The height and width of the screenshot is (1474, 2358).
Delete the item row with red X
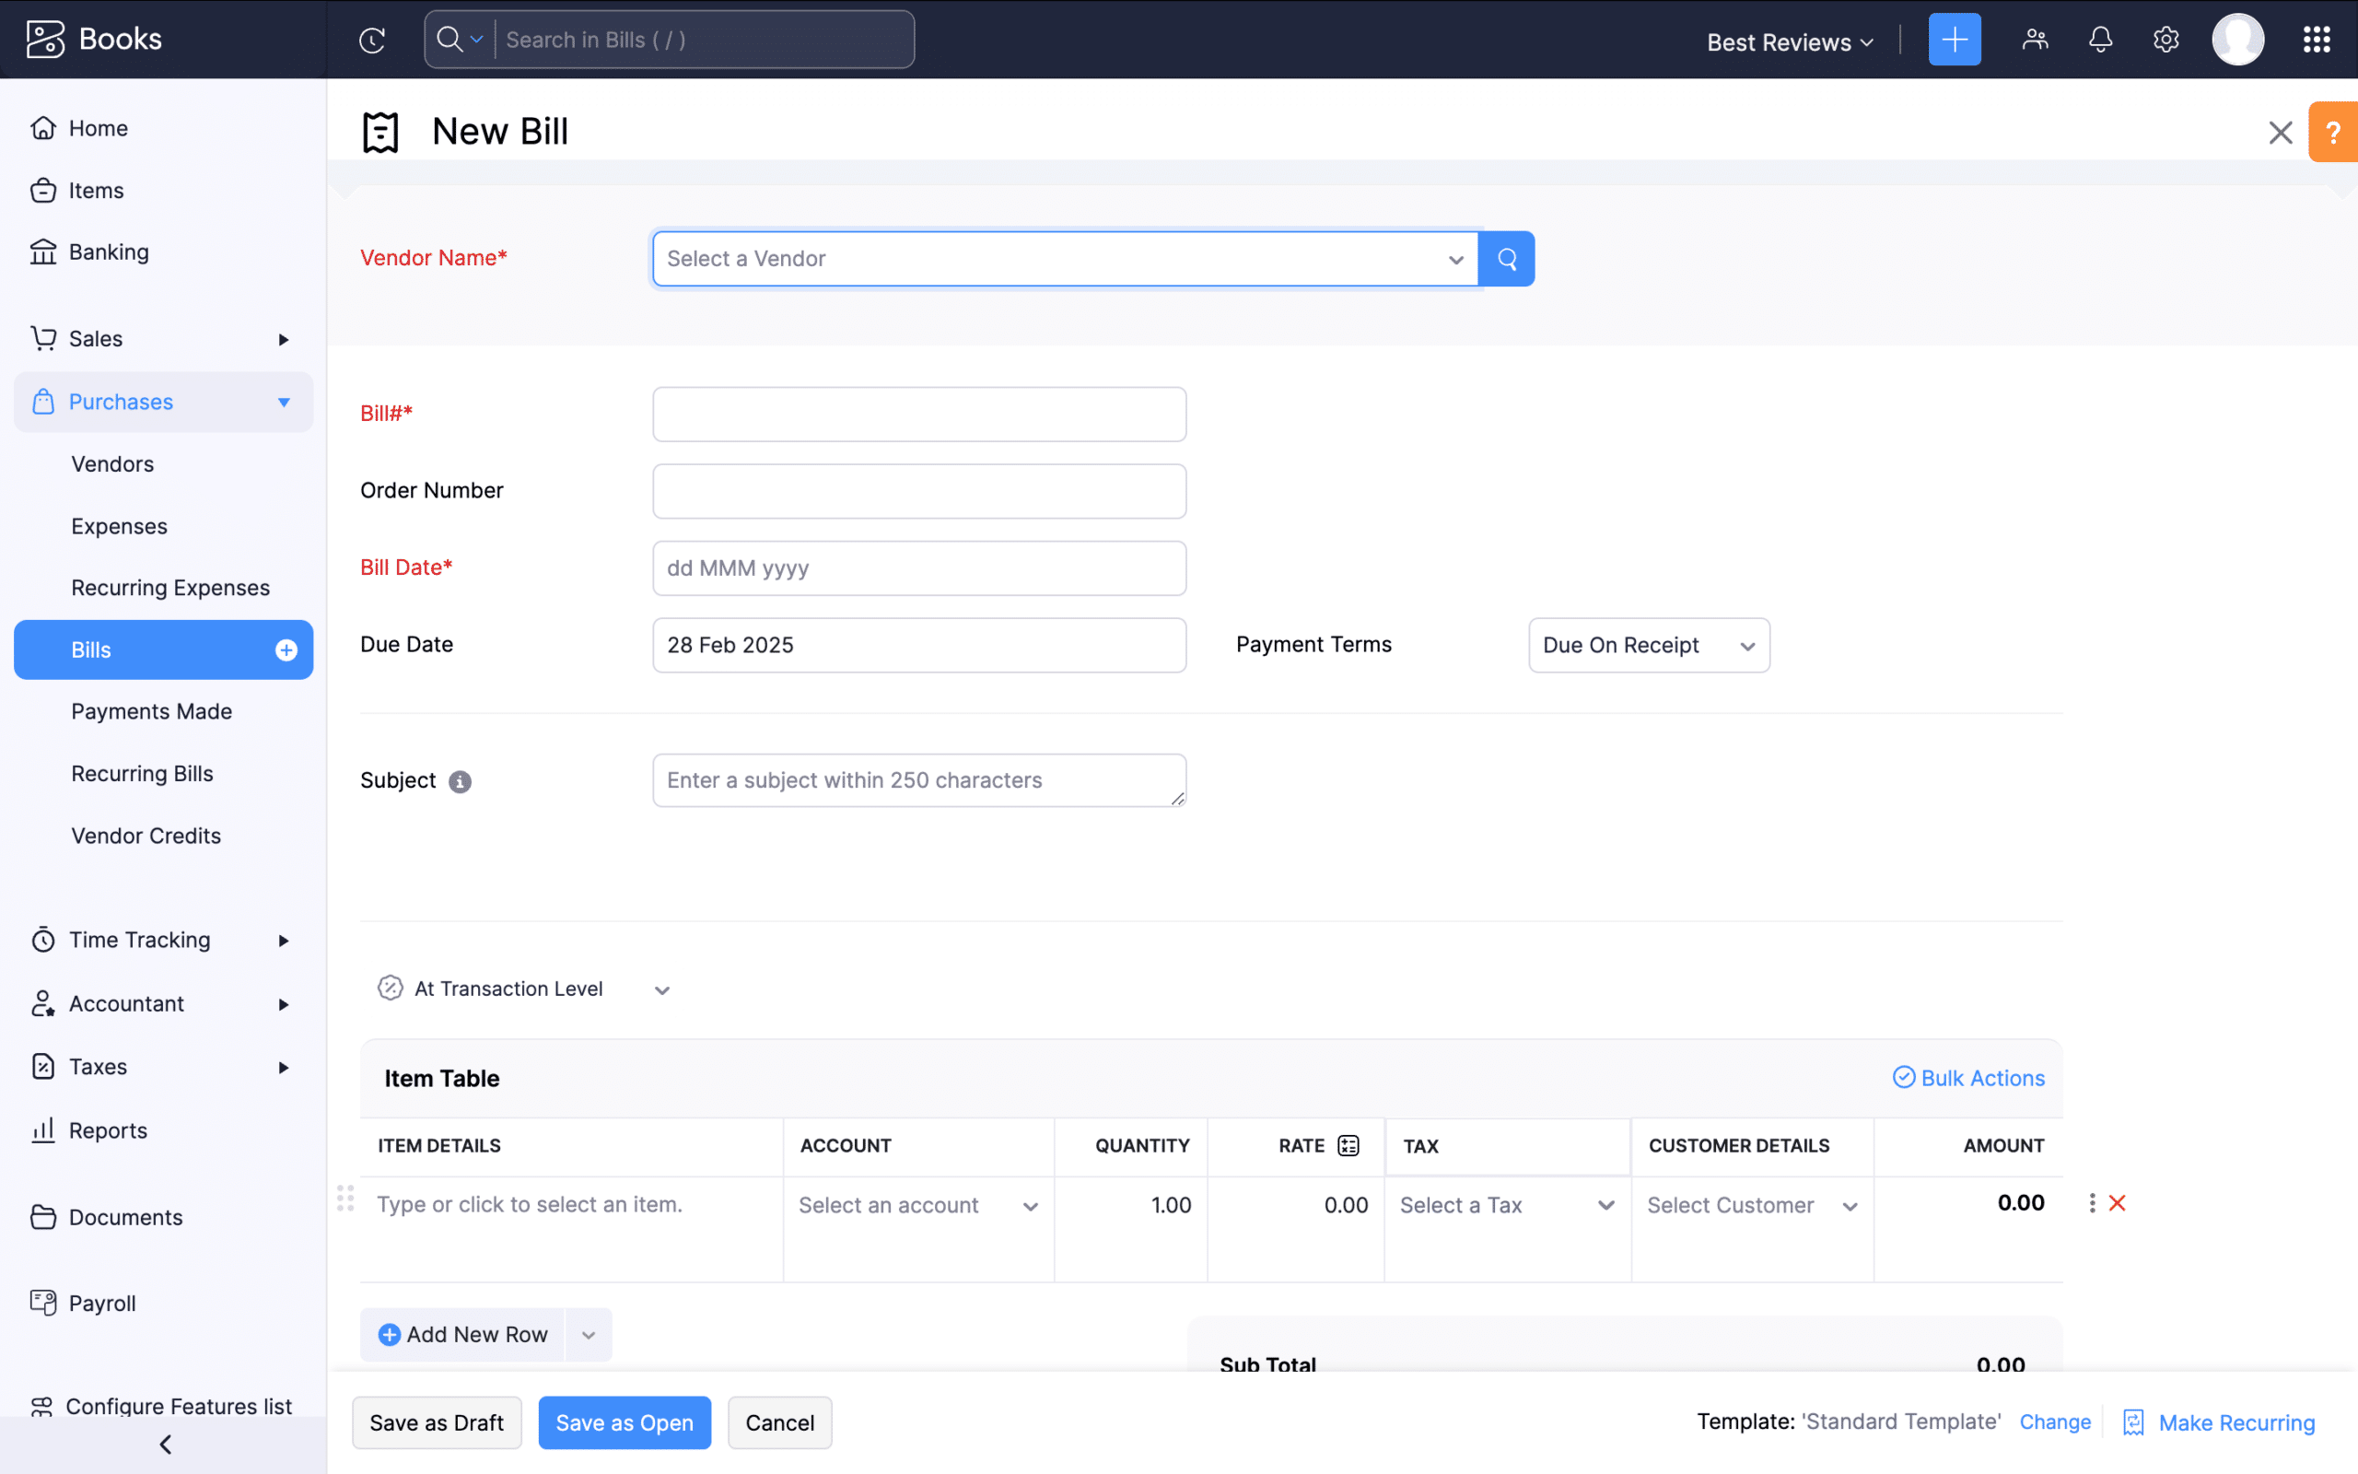click(2117, 1203)
